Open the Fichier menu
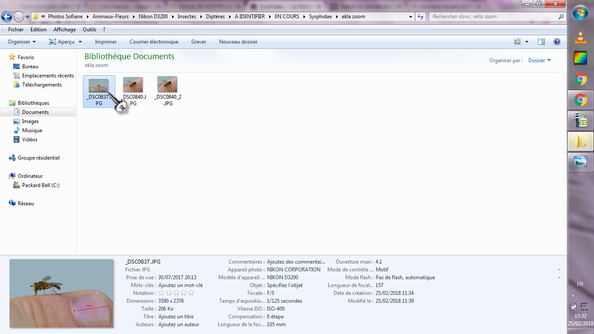The height and width of the screenshot is (334, 594). point(16,30)
